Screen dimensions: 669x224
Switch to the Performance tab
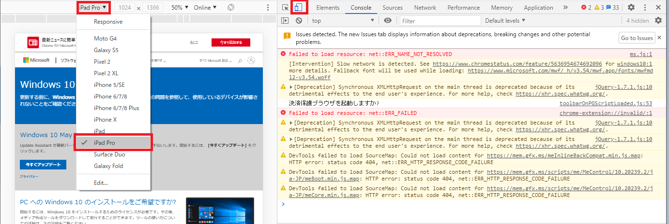pos(464,8)
